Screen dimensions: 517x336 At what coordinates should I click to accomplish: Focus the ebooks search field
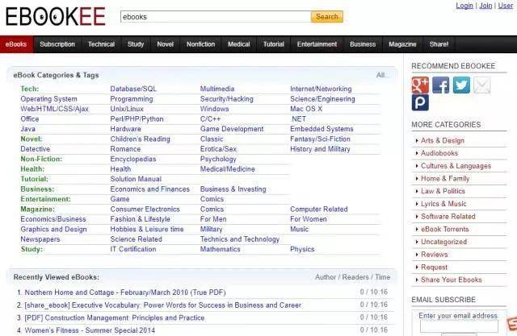click(x=216, y=17)
